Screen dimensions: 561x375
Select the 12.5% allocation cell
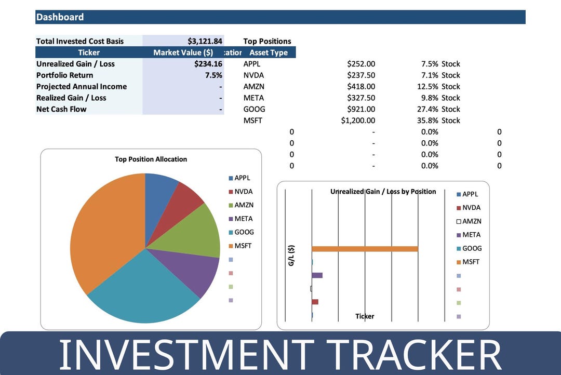pos(428,87)
